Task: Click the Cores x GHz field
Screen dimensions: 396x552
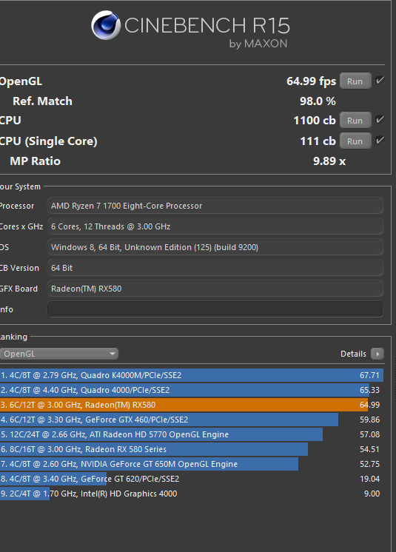Action: pyautogui.click(x=215, y=226)
